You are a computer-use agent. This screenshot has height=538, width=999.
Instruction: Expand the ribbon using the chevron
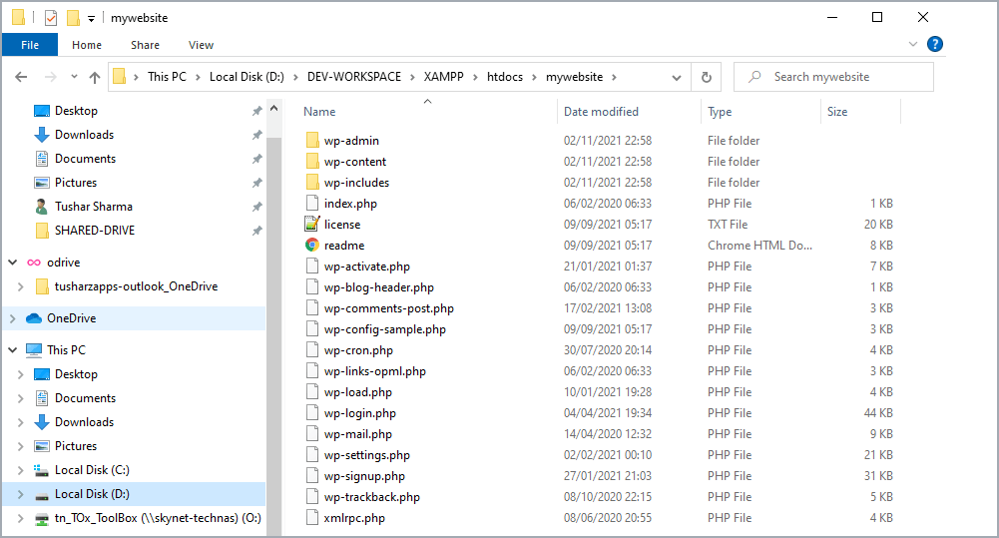coord(913,45)
